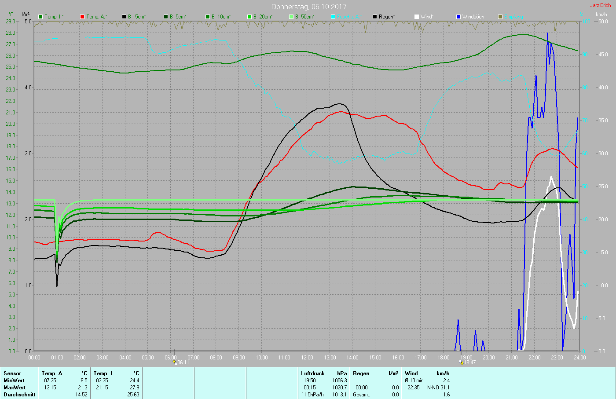
Task: Select the wind gust time '22:35'
Action: (x=414, y=388)
